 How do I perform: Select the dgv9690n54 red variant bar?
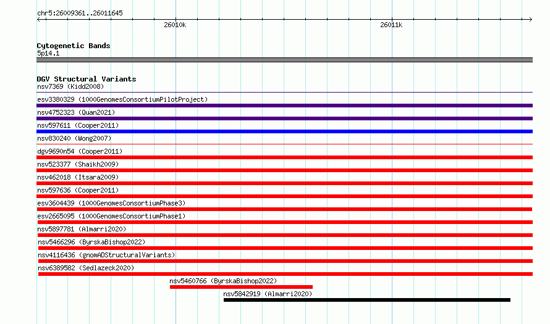point(284,157)
